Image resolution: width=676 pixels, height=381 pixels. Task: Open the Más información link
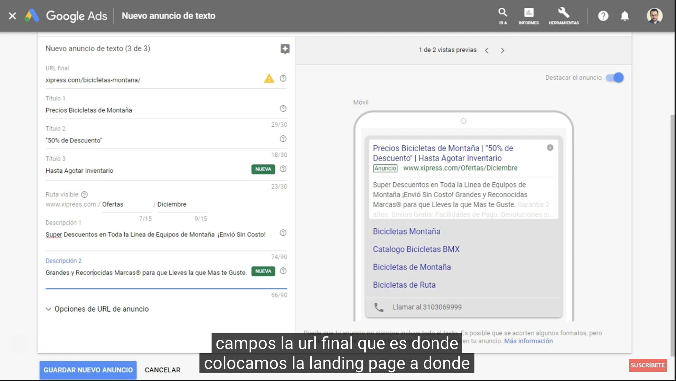[x=528, y=341]
